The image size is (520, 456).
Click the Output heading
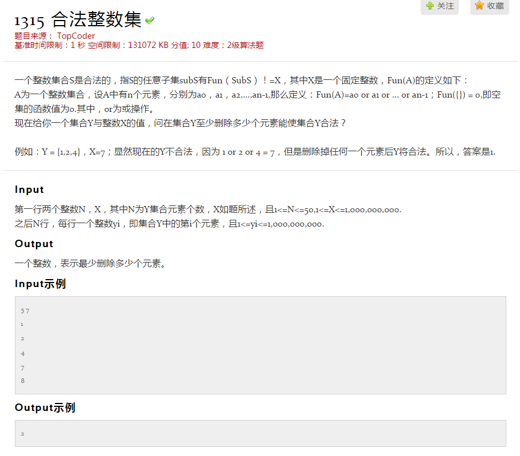(34, 244)
